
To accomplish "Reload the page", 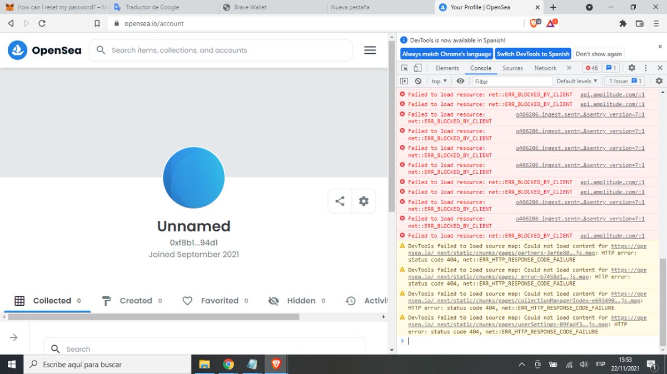I will click(42, 23).
